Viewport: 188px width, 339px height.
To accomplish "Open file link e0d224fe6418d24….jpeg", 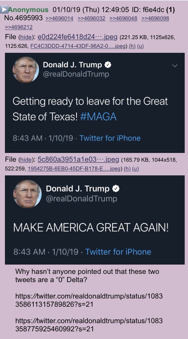I will pos(72,37).
